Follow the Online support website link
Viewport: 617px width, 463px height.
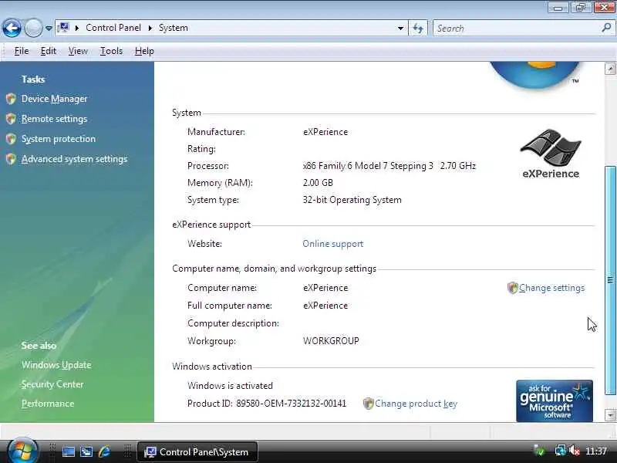[x=333, y=244]
